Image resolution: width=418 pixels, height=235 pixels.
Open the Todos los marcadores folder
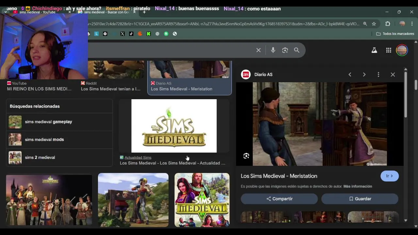click(x=395, y=34)
